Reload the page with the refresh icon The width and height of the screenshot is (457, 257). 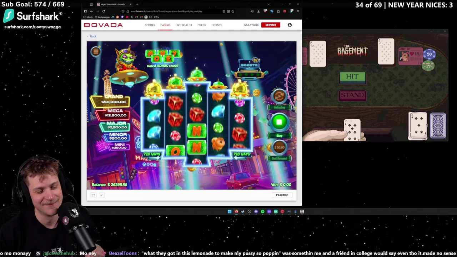104,11
